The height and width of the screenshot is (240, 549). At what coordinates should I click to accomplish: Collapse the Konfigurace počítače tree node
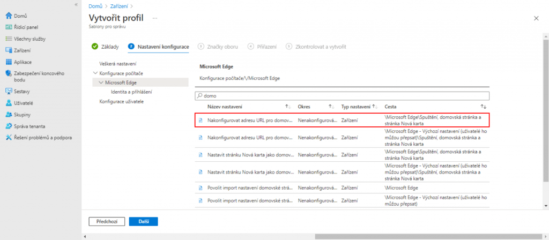point(95,73)
